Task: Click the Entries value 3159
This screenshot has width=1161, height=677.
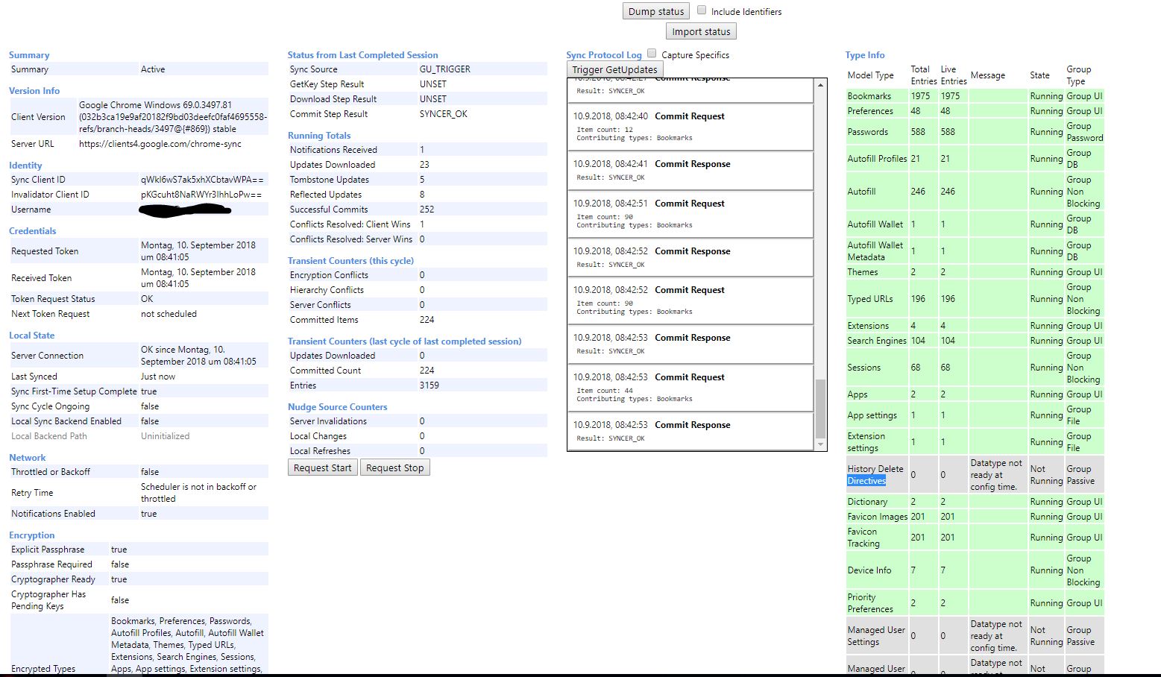Action: tap(429, 385)
